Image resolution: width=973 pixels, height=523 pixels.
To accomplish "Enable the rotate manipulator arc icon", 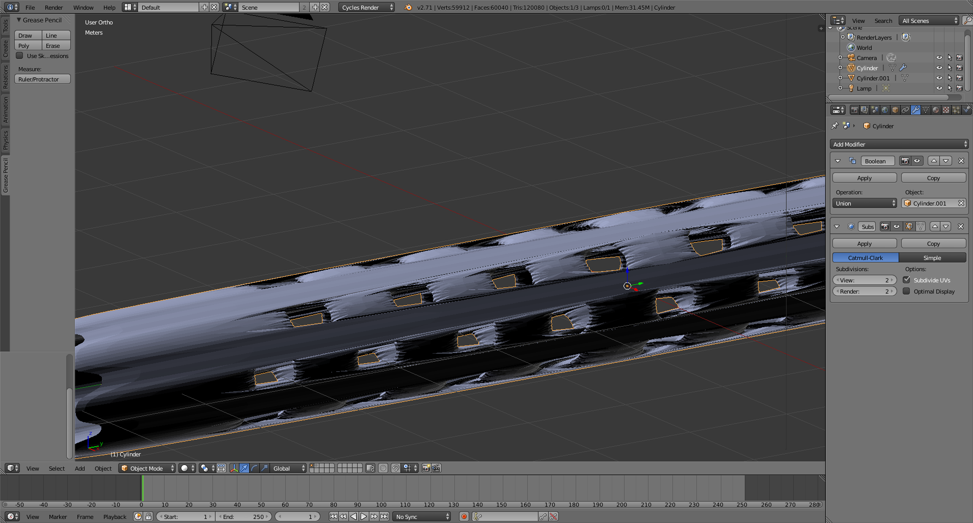I will click(x=254, y=468).
